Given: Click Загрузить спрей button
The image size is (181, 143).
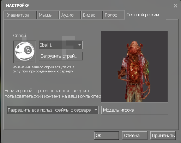Looking at the screenshot, I should pos(61,56).
